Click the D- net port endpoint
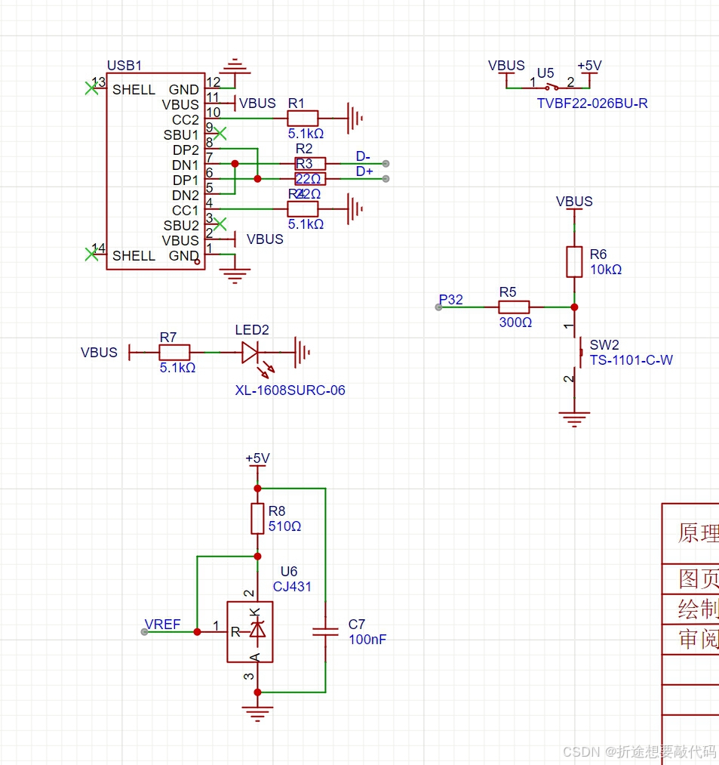The width and height of the screenshot is (719, 765). (386, 163)
